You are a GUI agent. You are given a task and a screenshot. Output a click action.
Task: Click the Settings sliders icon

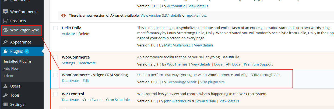tap(5, 104)
